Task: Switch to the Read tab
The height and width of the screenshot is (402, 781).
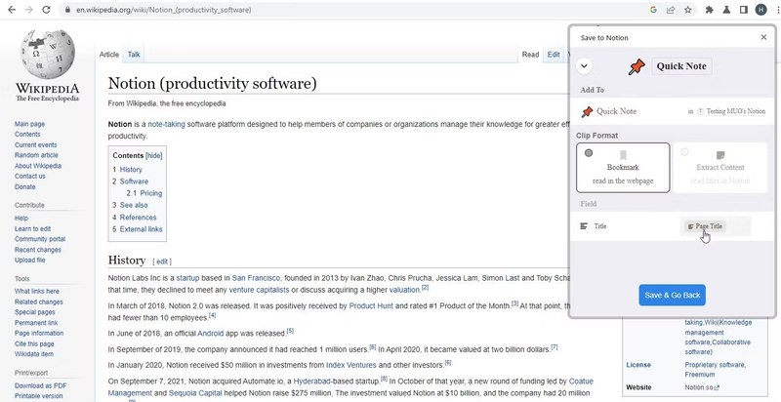Action: (530, 55)
